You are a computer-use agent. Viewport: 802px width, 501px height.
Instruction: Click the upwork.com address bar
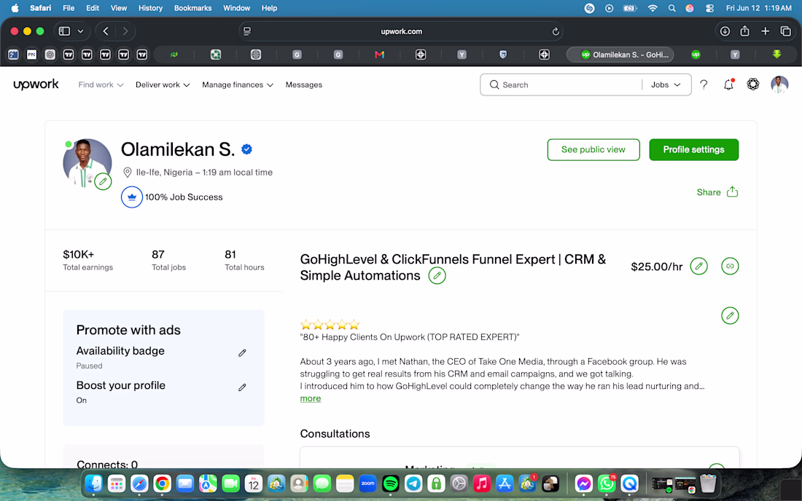pyautogui.click(x=402, y=31)
